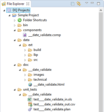
Task: Click the __date_validate.html globe icon
Action: click(x=30, y=84)
